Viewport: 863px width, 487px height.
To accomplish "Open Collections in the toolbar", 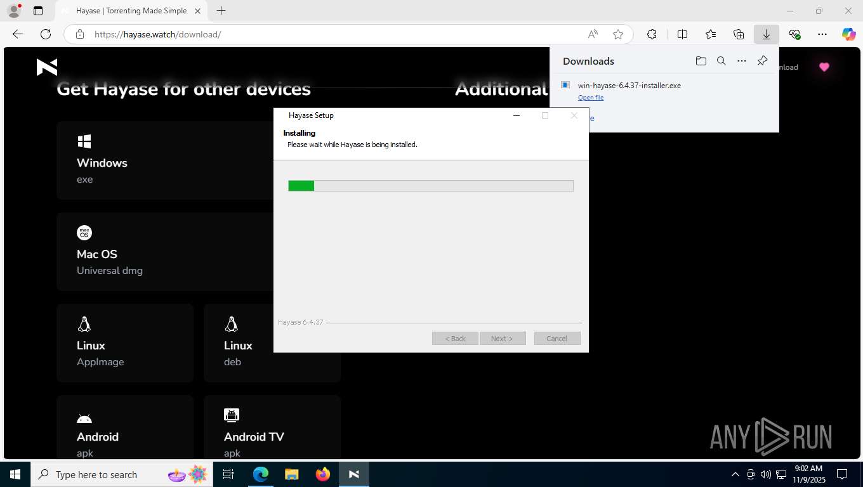I will tap(738, 34).
